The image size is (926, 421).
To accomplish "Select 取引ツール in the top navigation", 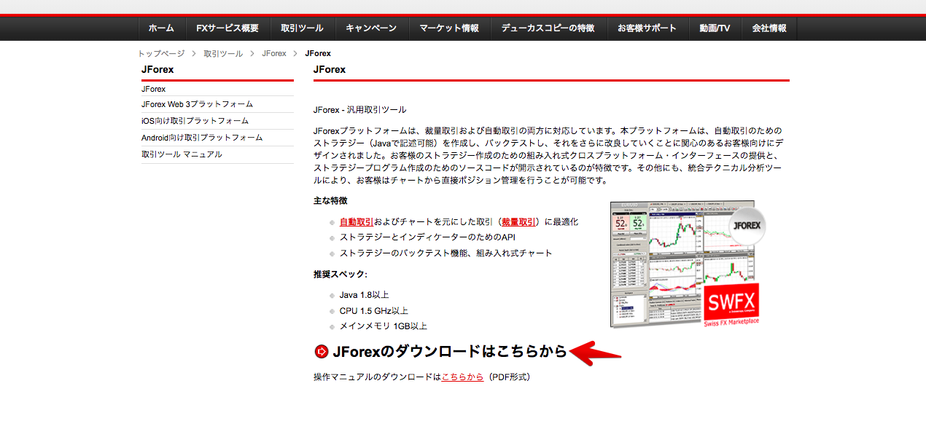I will 302,28.
